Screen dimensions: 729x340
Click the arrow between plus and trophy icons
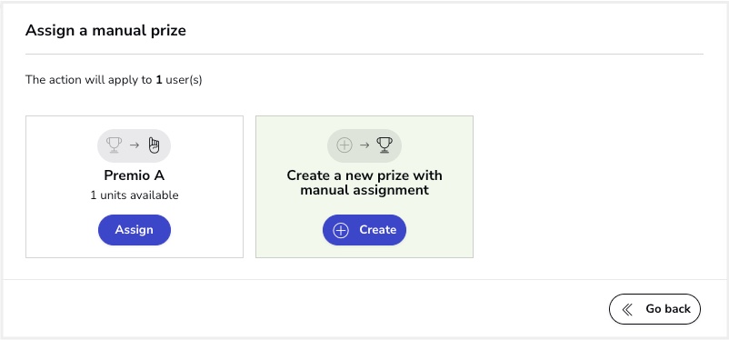[x=364, y=145]
